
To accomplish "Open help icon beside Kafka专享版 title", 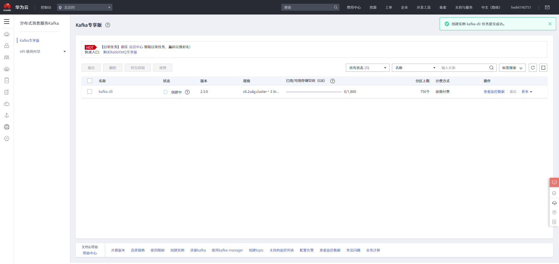I will pos(108,25).
